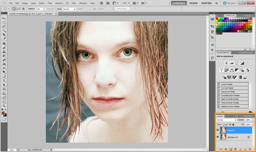Expand the Hue/Saturation Presets list
256x152 pixels.
point(219,95)
